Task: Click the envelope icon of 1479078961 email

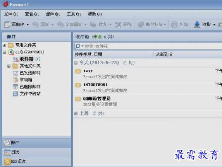Action: pyautogui.click(x=78, y=85)
